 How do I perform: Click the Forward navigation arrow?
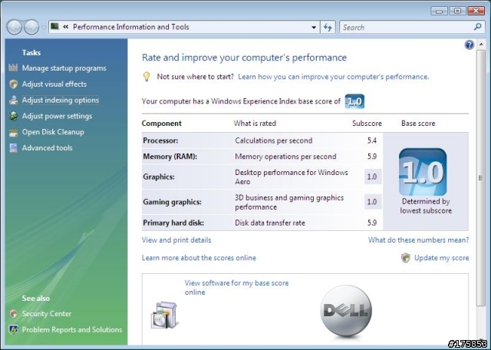31,28
